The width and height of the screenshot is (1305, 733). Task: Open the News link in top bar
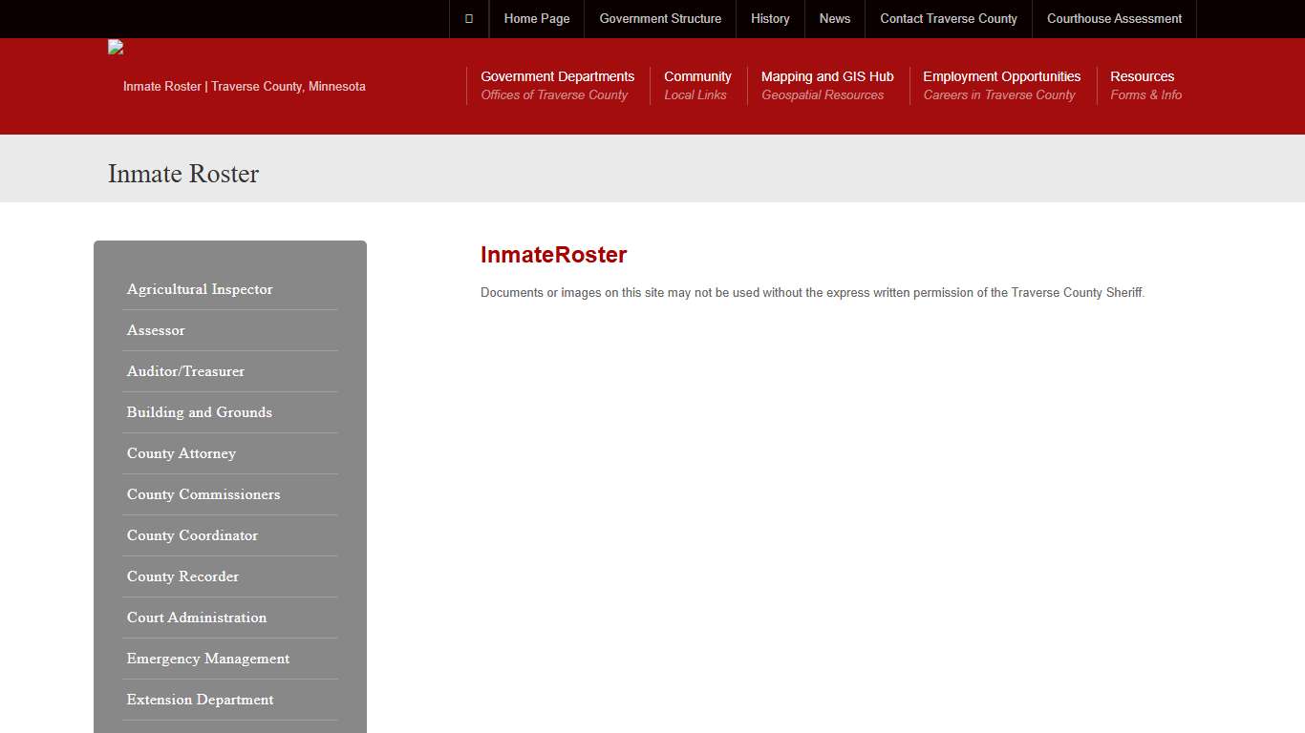834,19
